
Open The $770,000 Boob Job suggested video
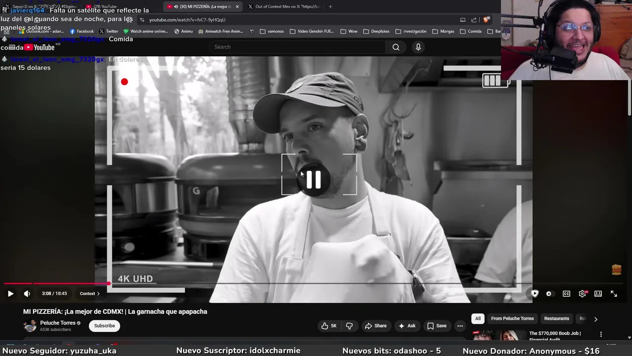tap(555, 336)
